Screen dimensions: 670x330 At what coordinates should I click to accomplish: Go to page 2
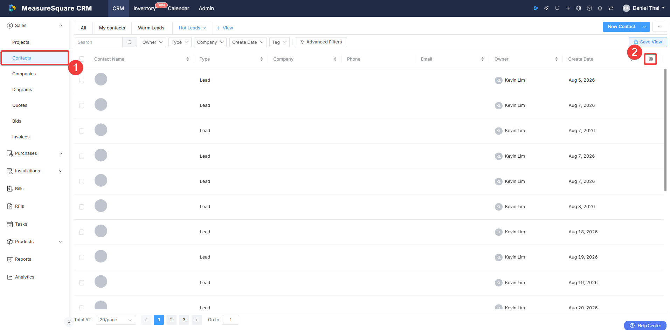pos(171,320)
